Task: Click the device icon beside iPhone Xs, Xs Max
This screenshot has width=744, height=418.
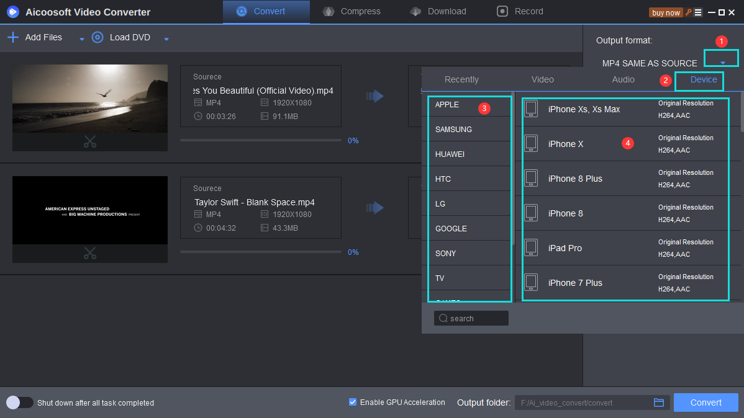Action: 531,109
